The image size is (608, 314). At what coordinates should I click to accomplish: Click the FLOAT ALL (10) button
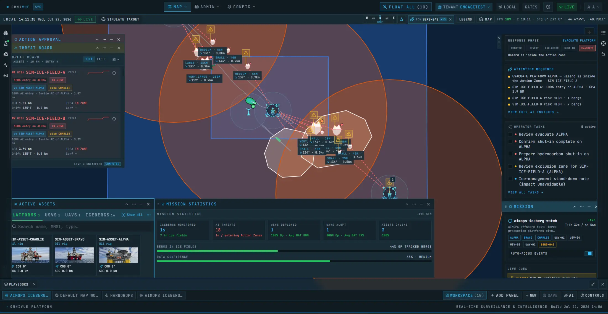(x=405, y=7)
